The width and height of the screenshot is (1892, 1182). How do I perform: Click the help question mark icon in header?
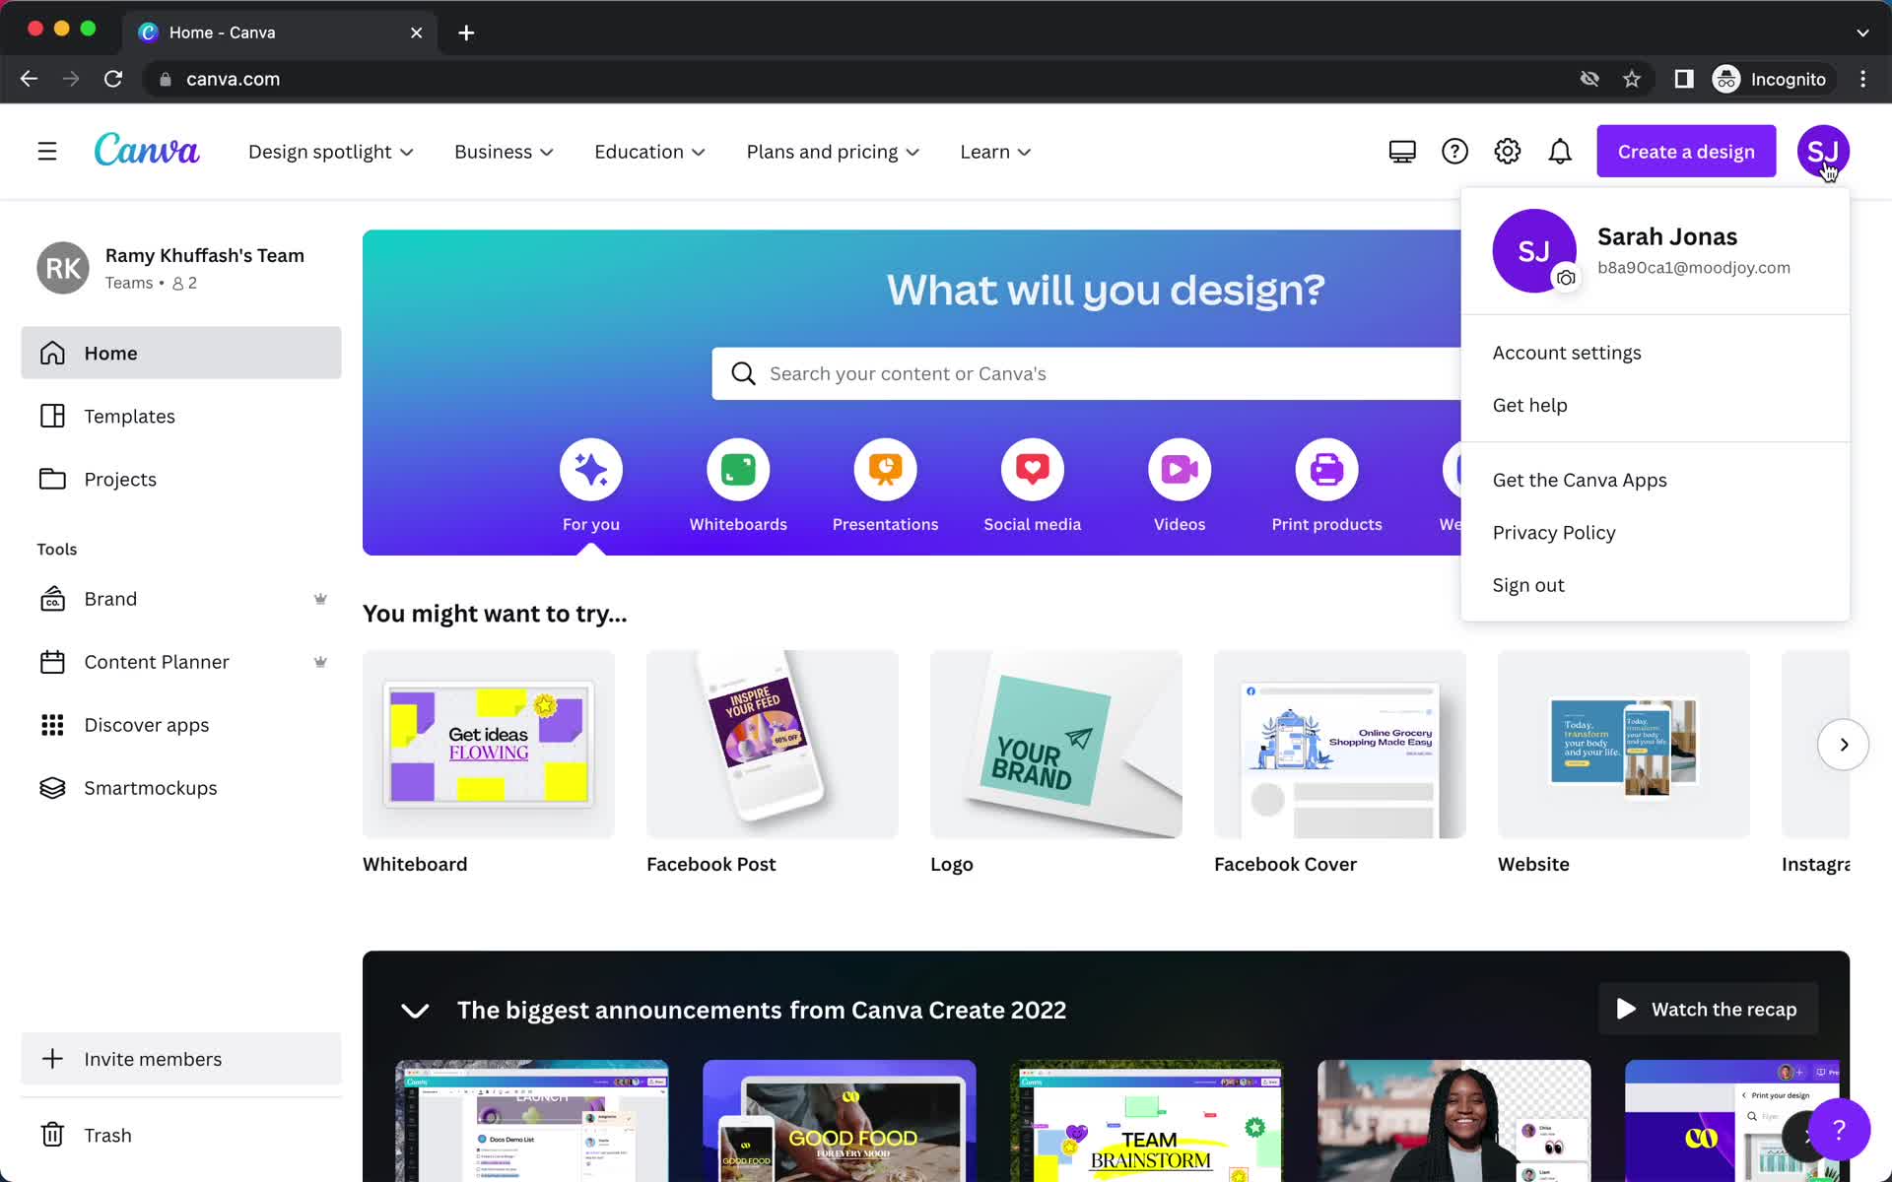pos(1454,152)
